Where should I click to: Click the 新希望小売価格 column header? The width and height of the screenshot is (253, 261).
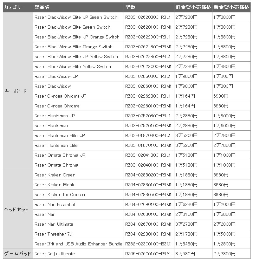(x=231, y=7)
